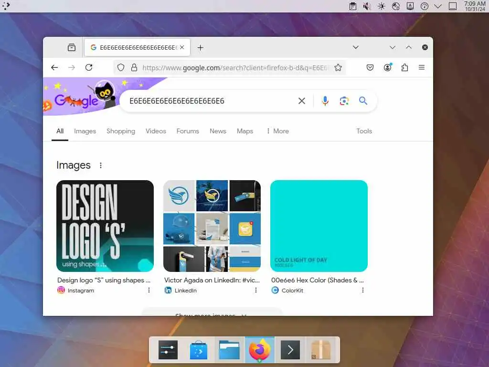Click the Google Halloween doodle logo
Viewport: 489px width, 367px height.
click(x=81, y=97)
